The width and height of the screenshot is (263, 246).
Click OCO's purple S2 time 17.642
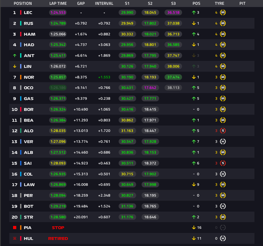click(x=150, y=88)
